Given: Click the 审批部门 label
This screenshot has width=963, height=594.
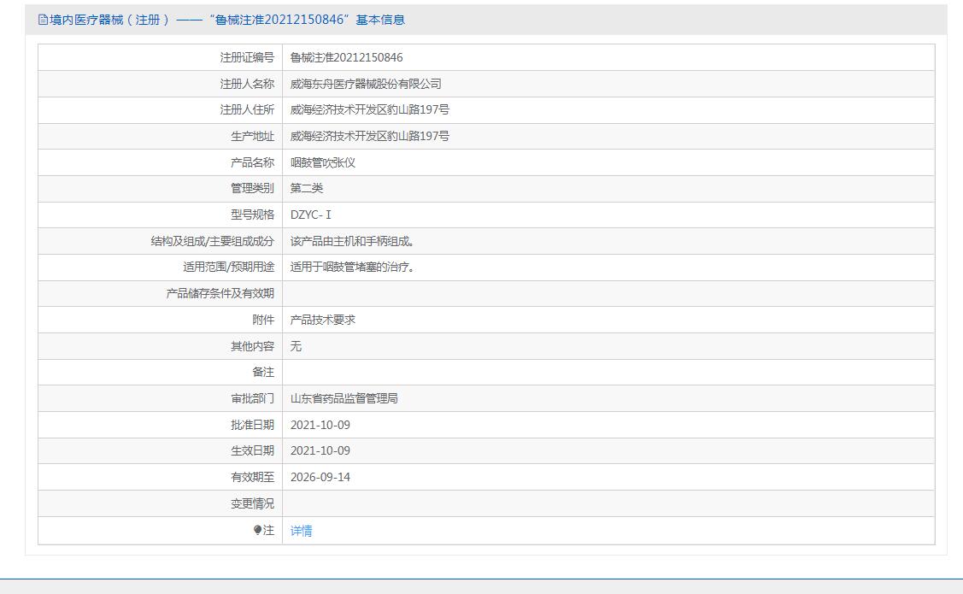Looking at the screenshot, I should [252, 398].
